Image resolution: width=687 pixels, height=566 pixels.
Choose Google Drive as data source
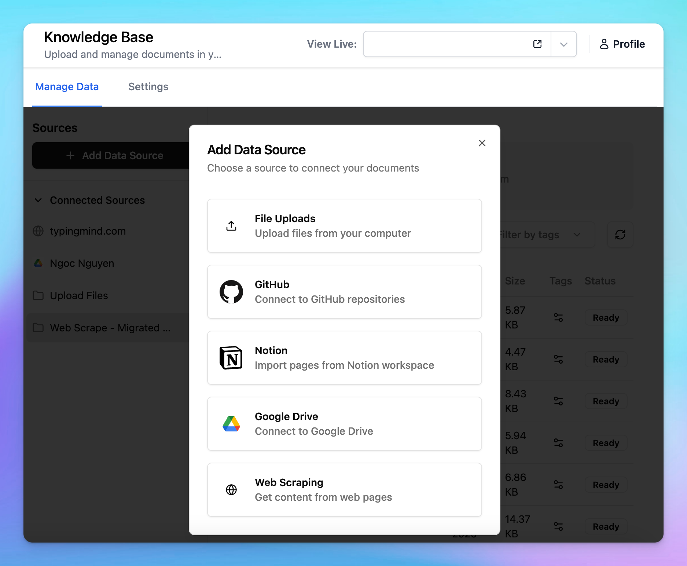(x=344, y=424)
